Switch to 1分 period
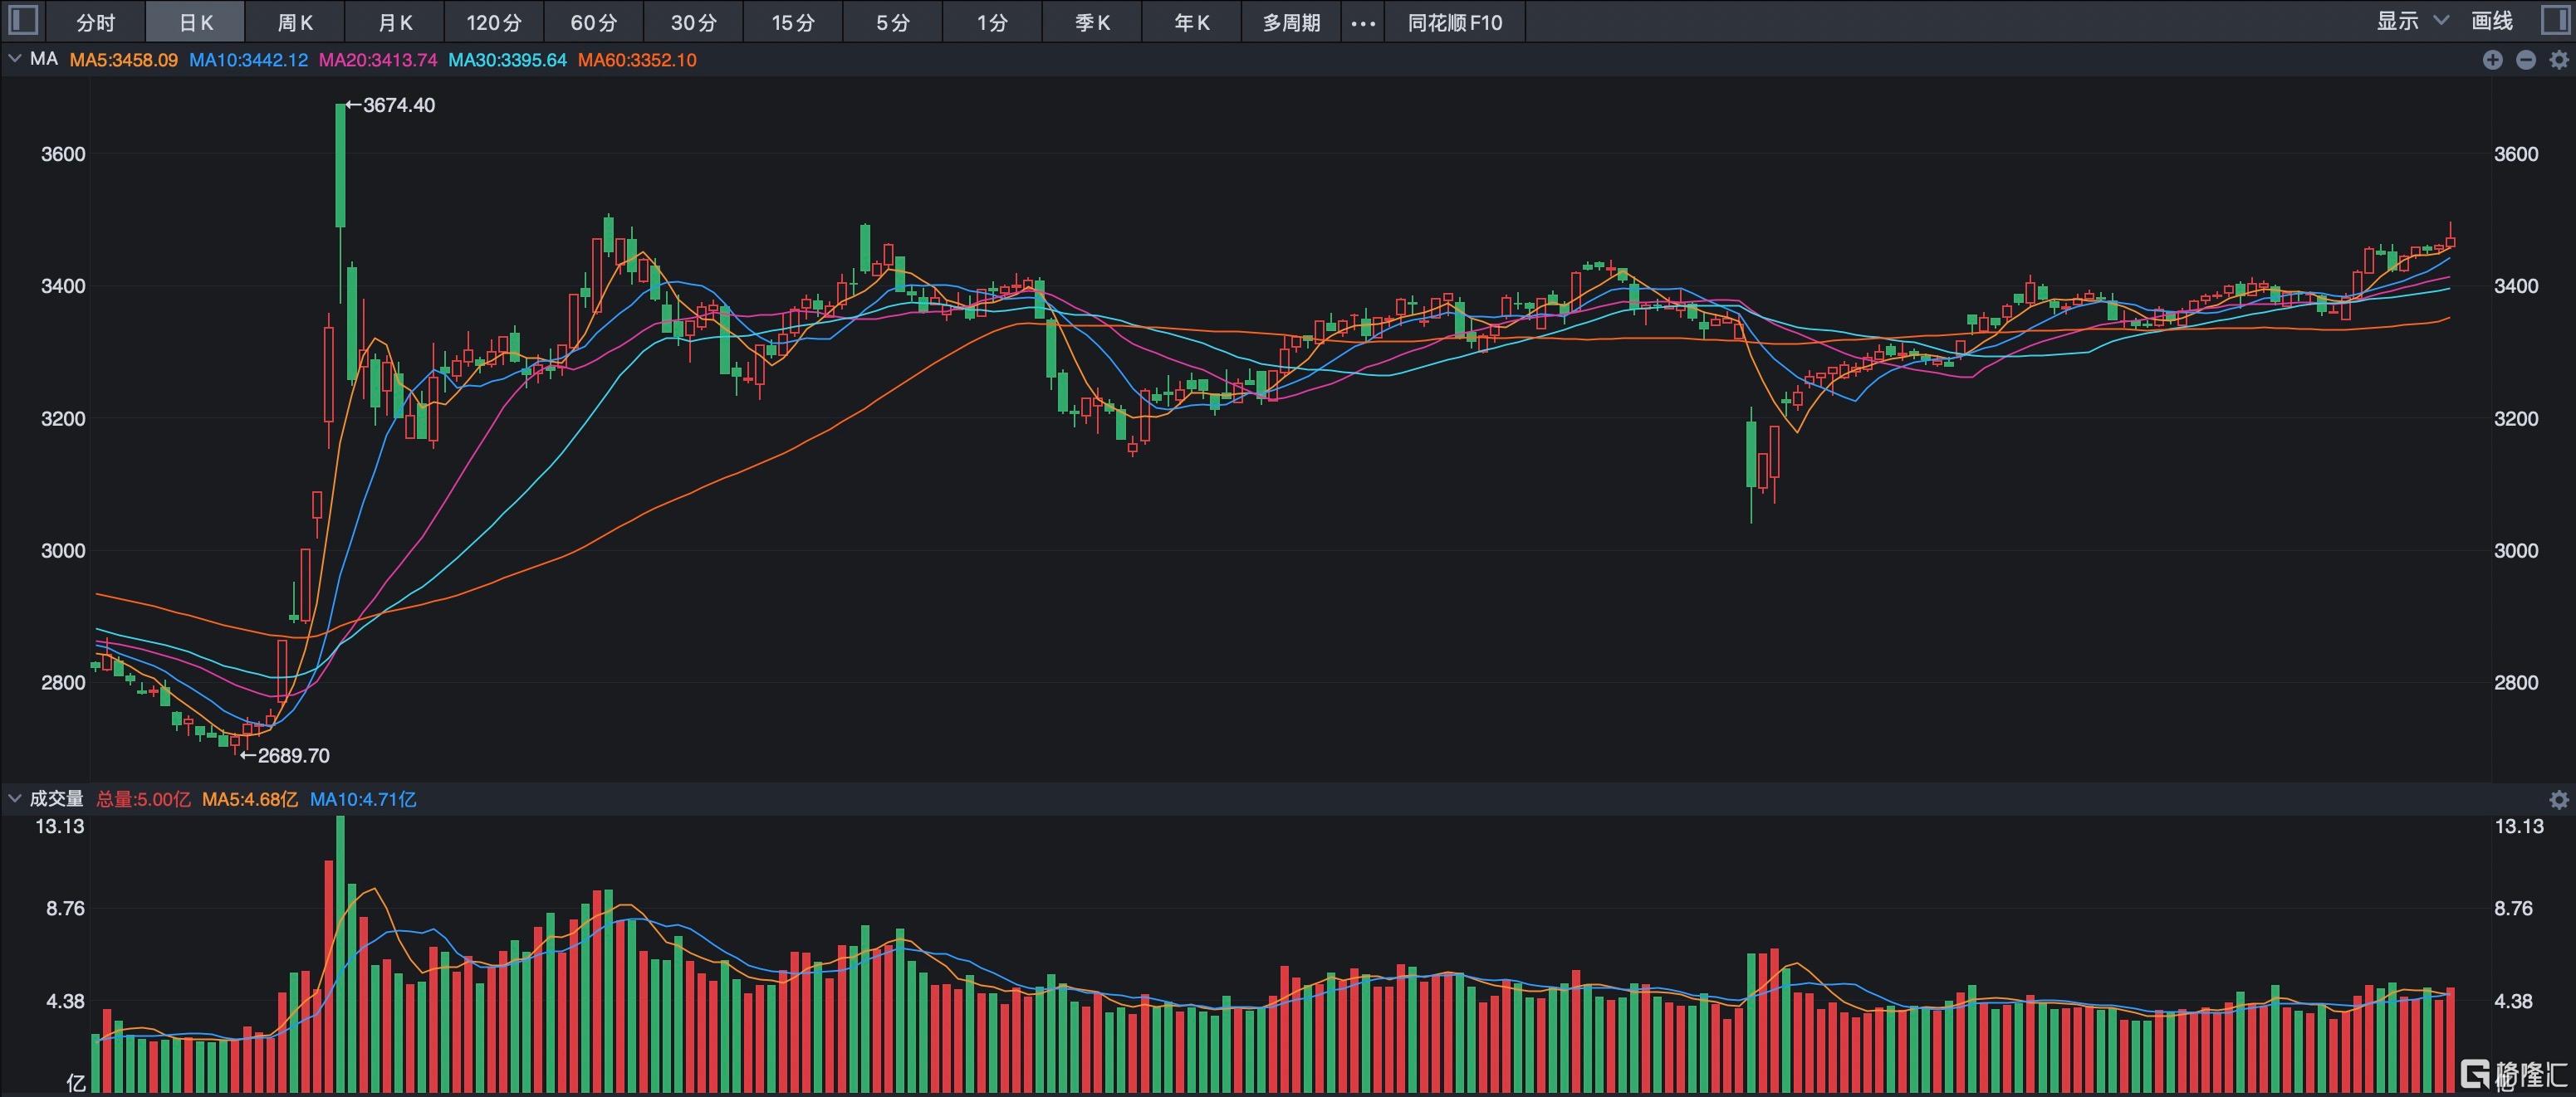Screen dimensions: 2576x1097 click(x=992, y=22)
